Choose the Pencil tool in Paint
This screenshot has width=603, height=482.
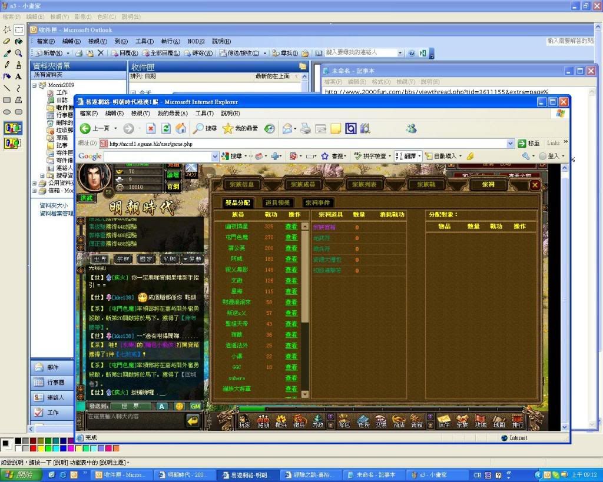[x=7, y=65]
